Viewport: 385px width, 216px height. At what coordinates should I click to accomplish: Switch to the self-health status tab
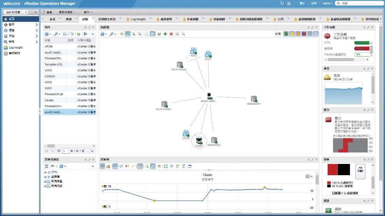point(107,19)
